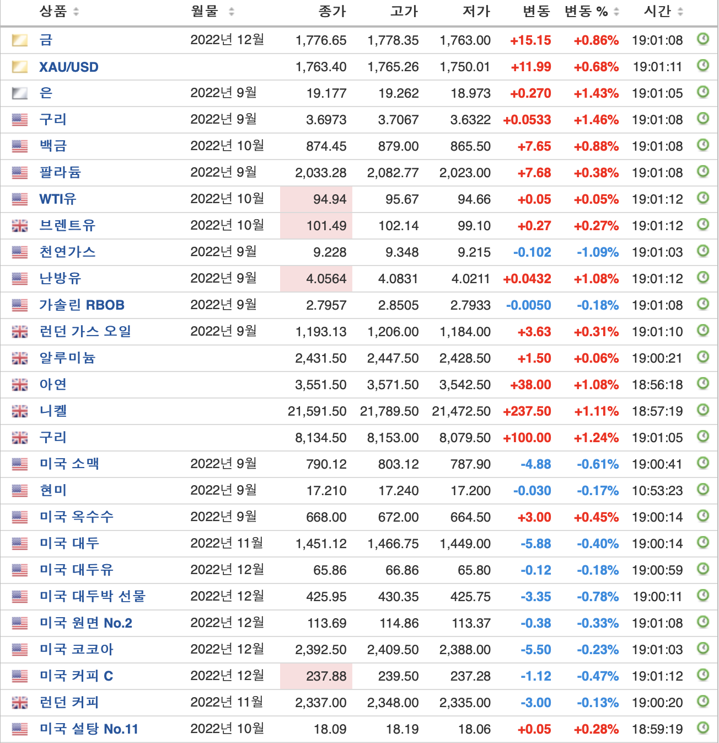Open the 미국 코코아 link
This screenshot has width=719, height=743.
click(76, 649)
